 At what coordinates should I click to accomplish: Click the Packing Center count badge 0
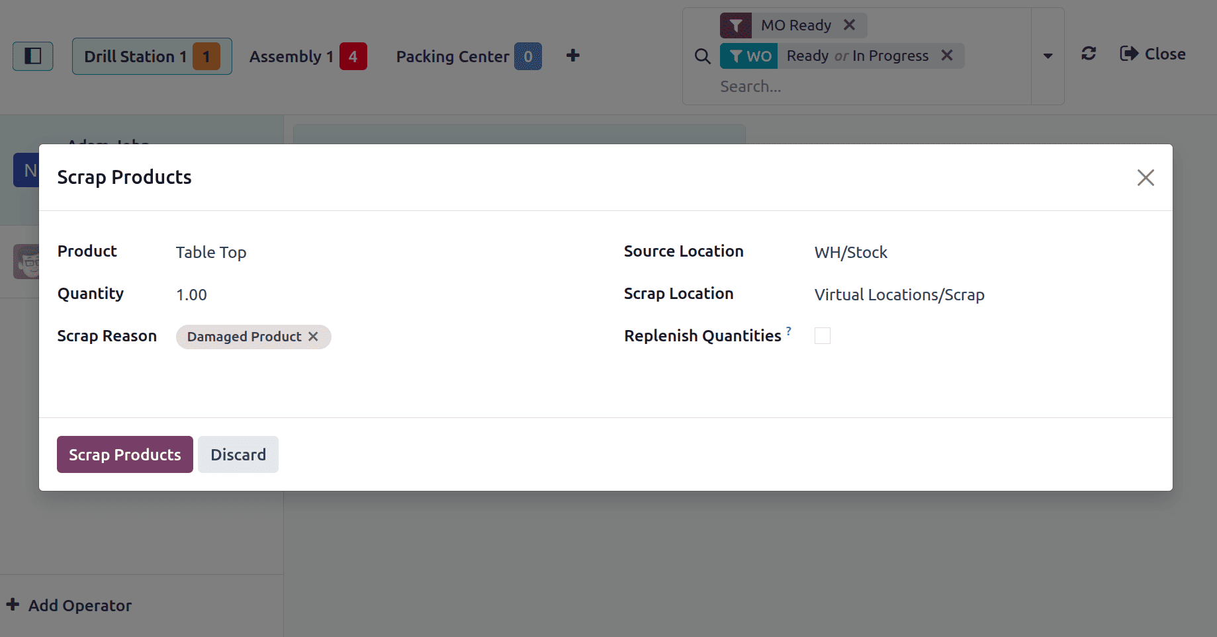528,56
